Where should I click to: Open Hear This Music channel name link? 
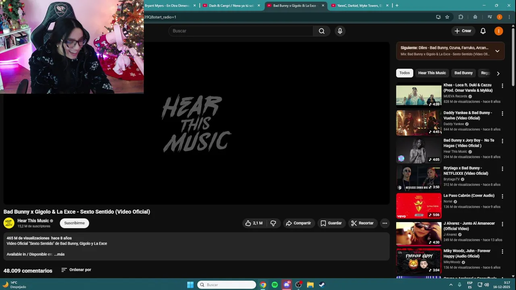(33, 221)
